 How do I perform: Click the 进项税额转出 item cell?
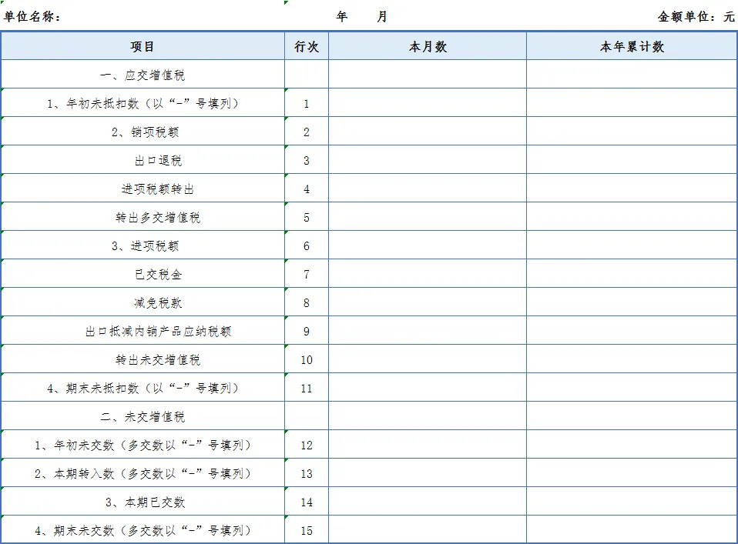[x=143, y=189]
